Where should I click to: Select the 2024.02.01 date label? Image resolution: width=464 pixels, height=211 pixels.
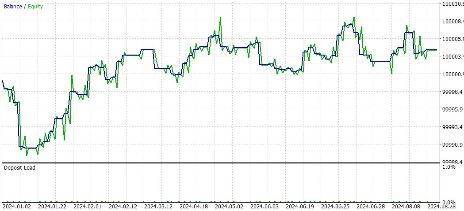click(88, 206)
